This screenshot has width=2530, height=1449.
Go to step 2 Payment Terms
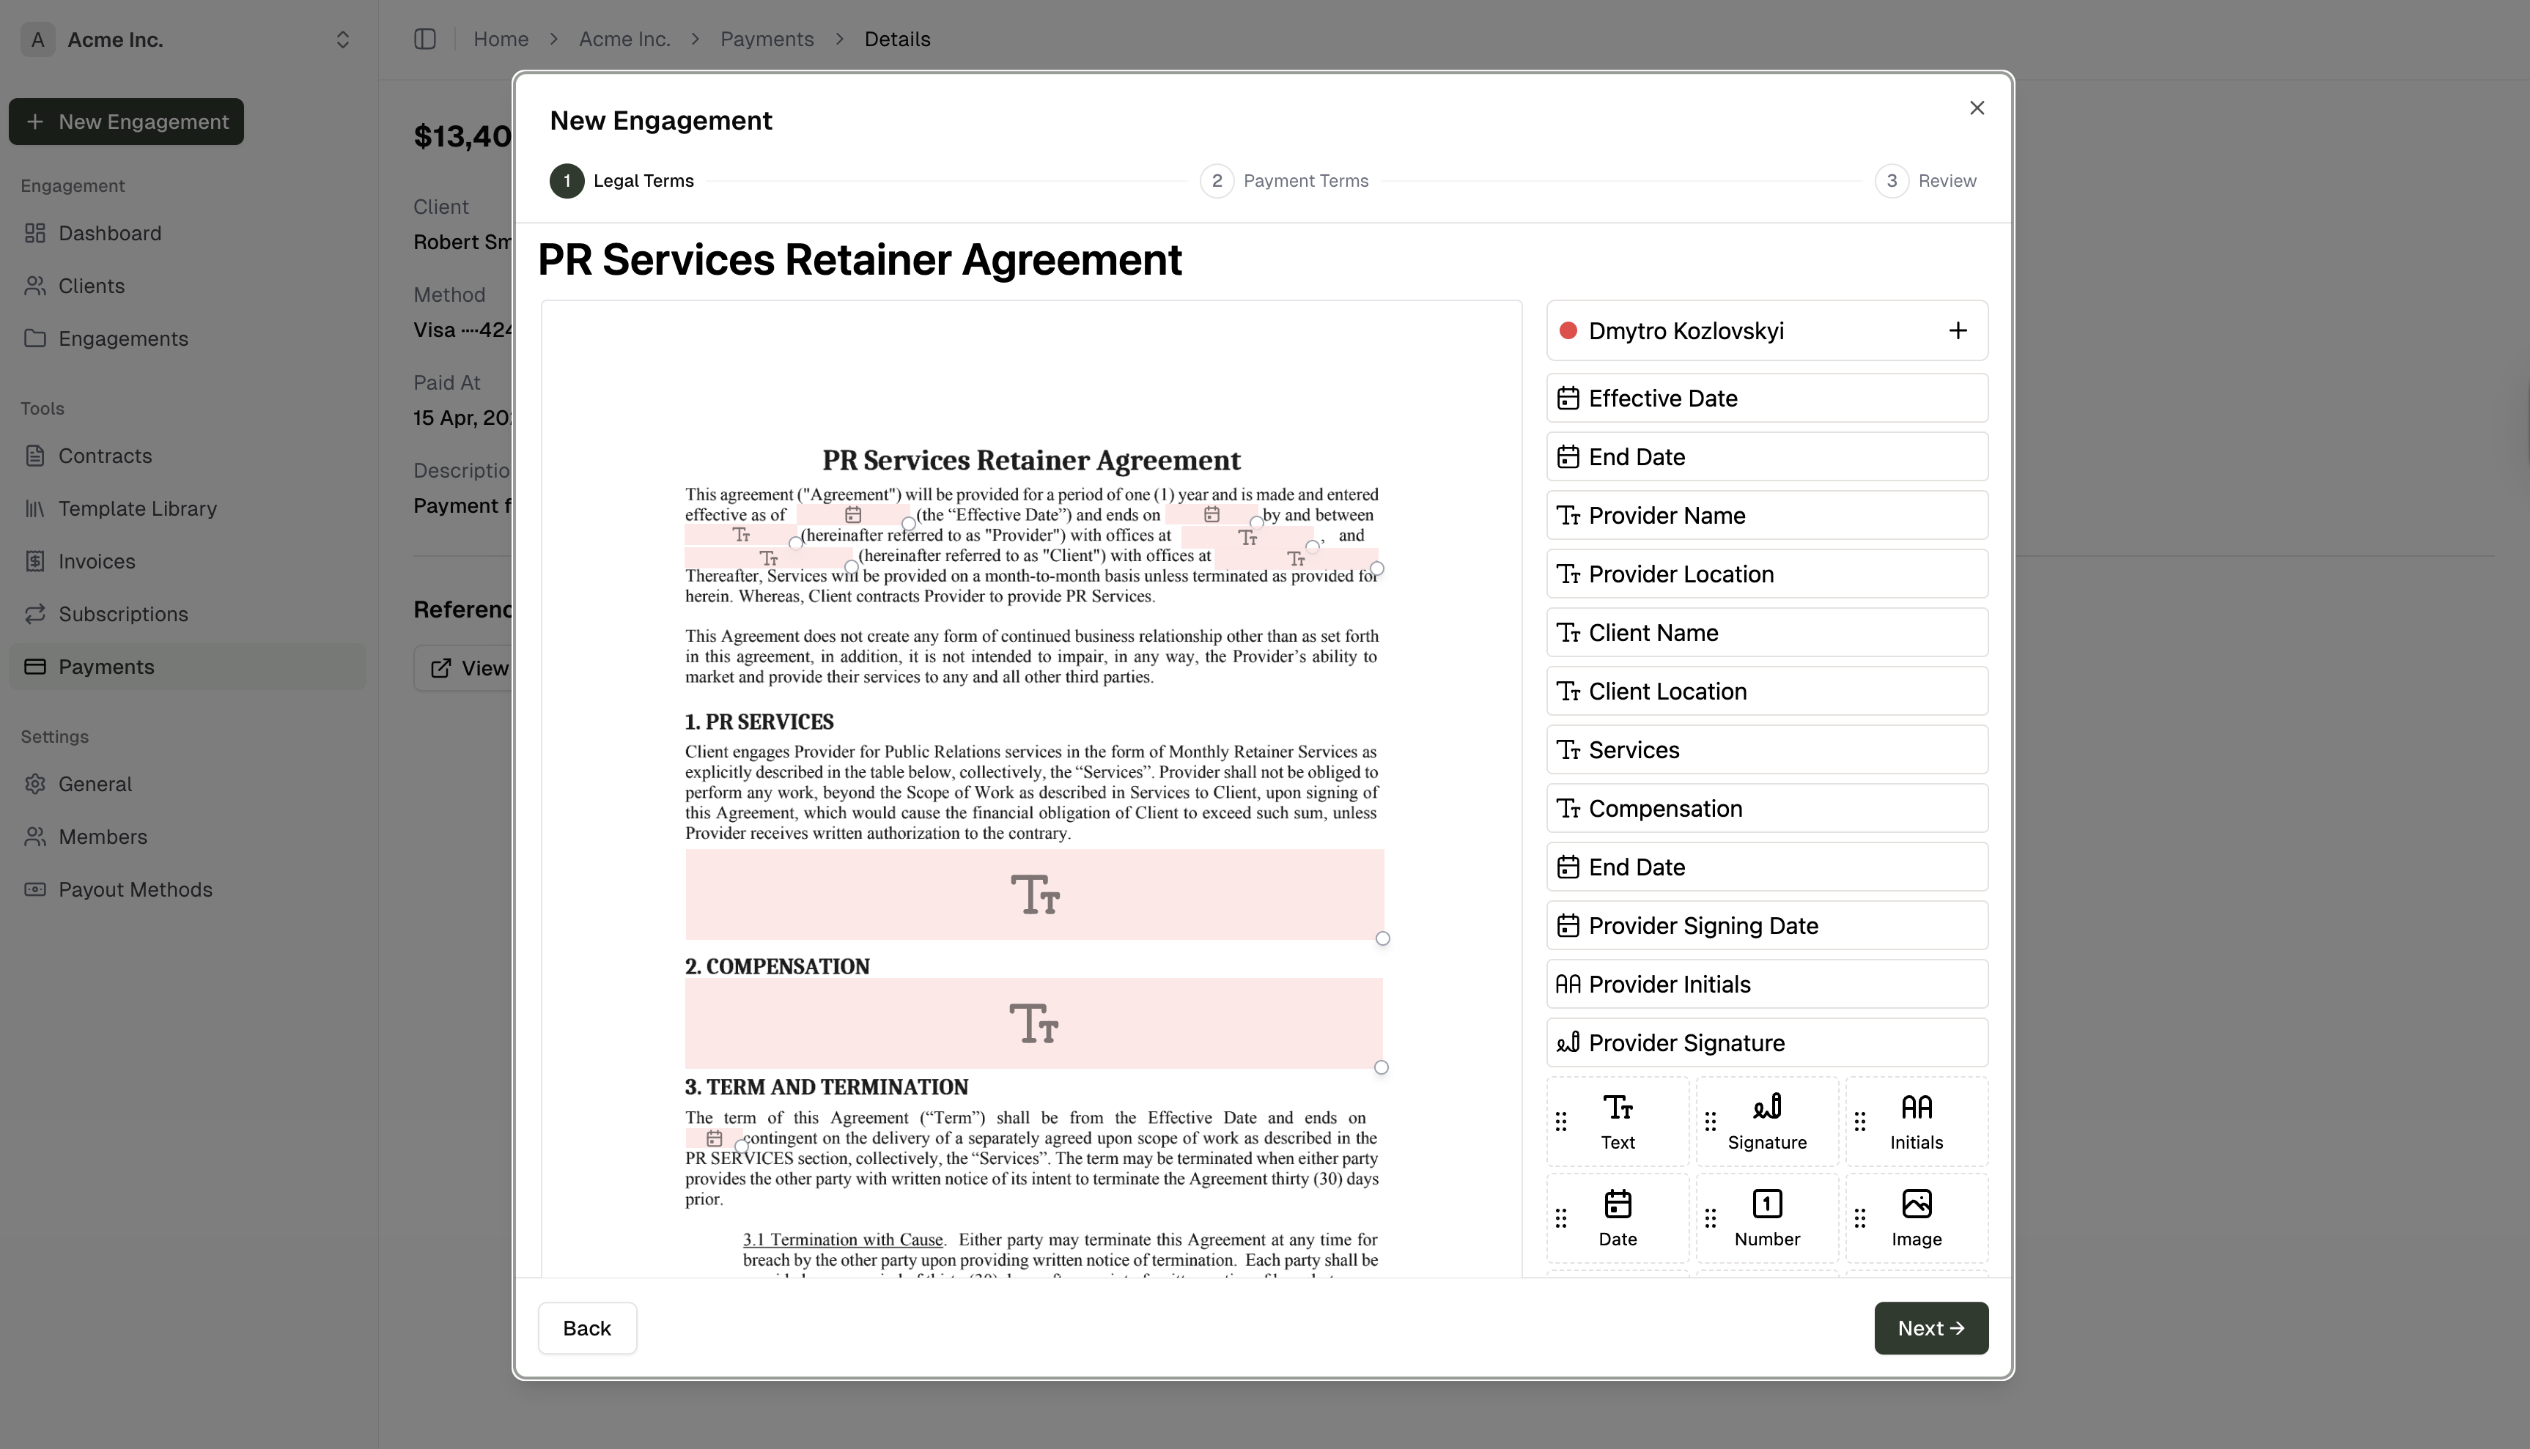1284,181
